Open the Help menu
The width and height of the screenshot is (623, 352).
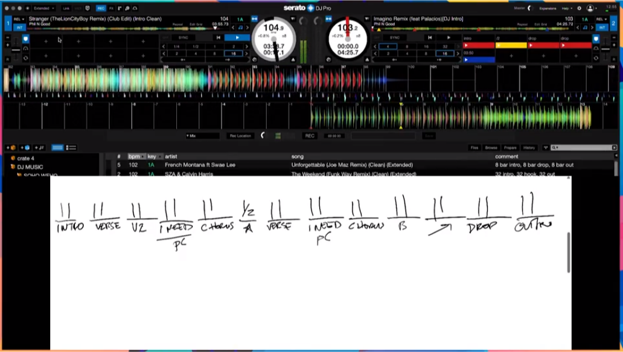567,8
